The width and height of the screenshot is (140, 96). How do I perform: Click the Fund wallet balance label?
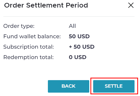point(32,36)
